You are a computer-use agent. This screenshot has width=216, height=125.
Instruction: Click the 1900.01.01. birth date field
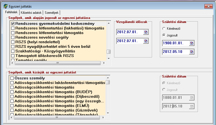pyautogui.click(x=176, y=43)
